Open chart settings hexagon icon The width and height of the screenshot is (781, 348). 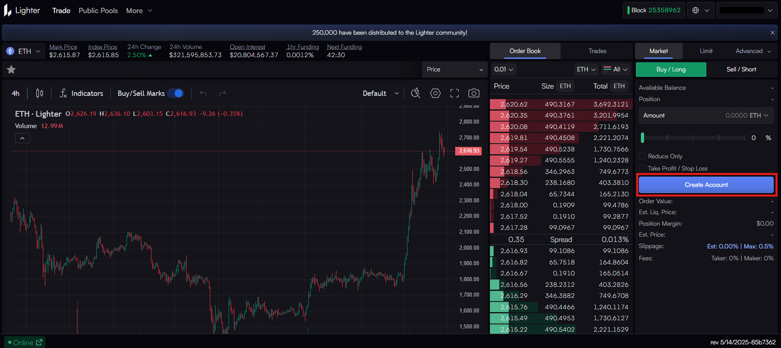435,93
